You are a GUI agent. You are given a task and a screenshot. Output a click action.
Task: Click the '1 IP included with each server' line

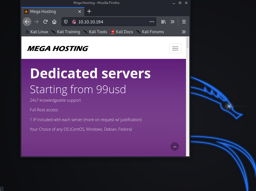(86, 120)
